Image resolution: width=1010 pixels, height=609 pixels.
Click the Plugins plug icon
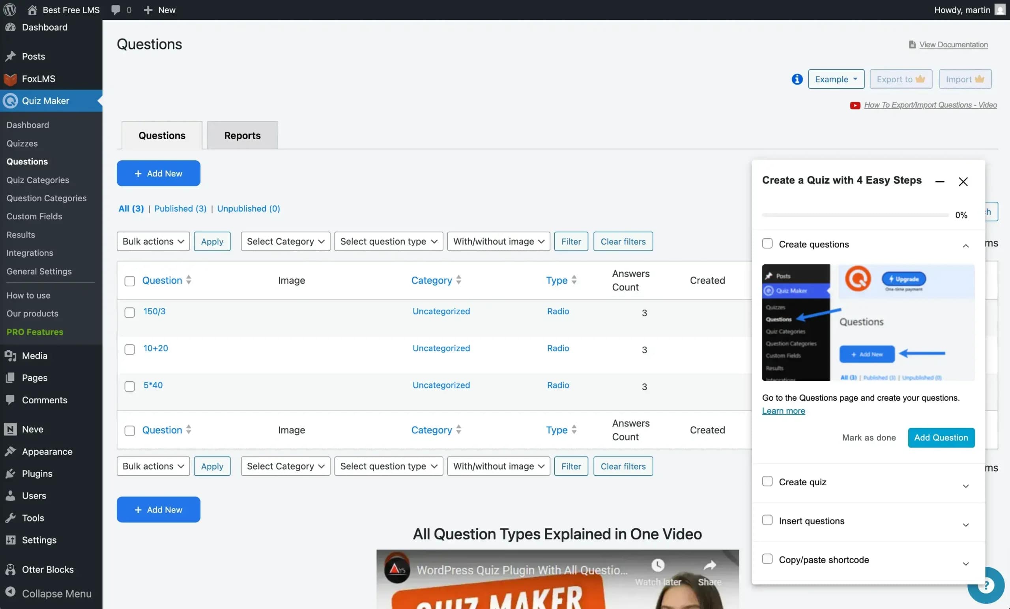pos(11,473)
